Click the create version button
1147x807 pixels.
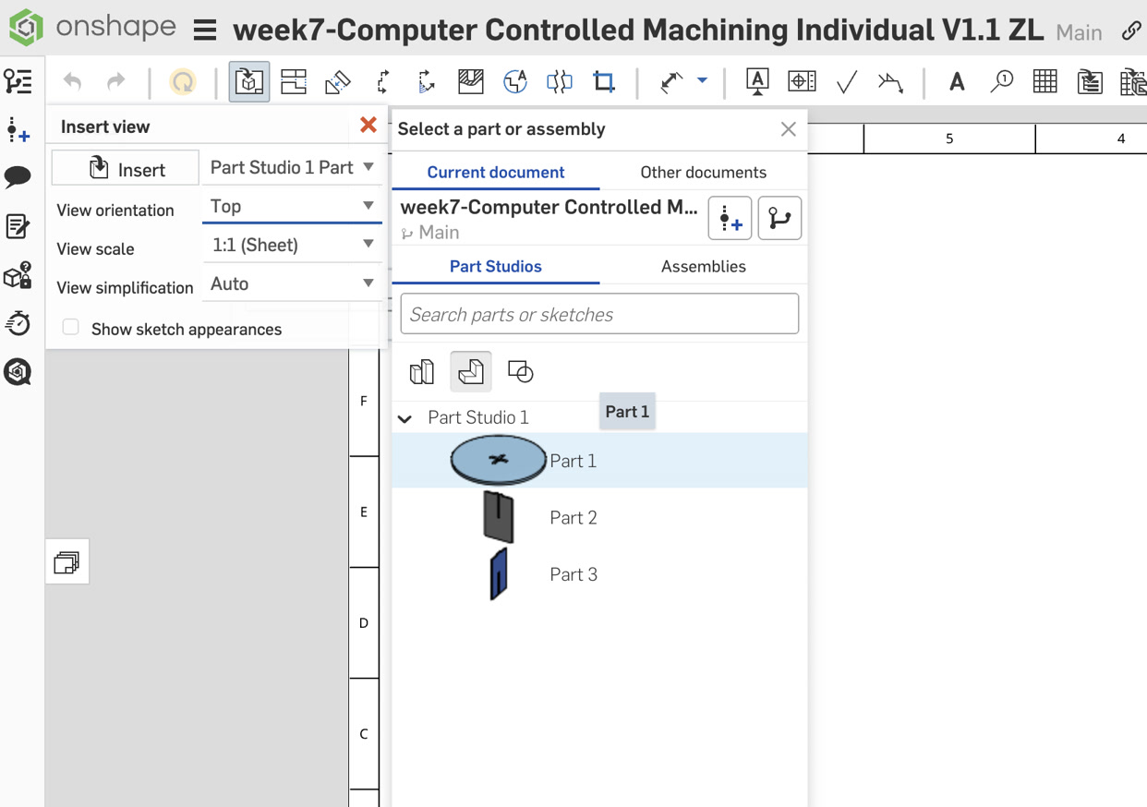pos(730,218)
